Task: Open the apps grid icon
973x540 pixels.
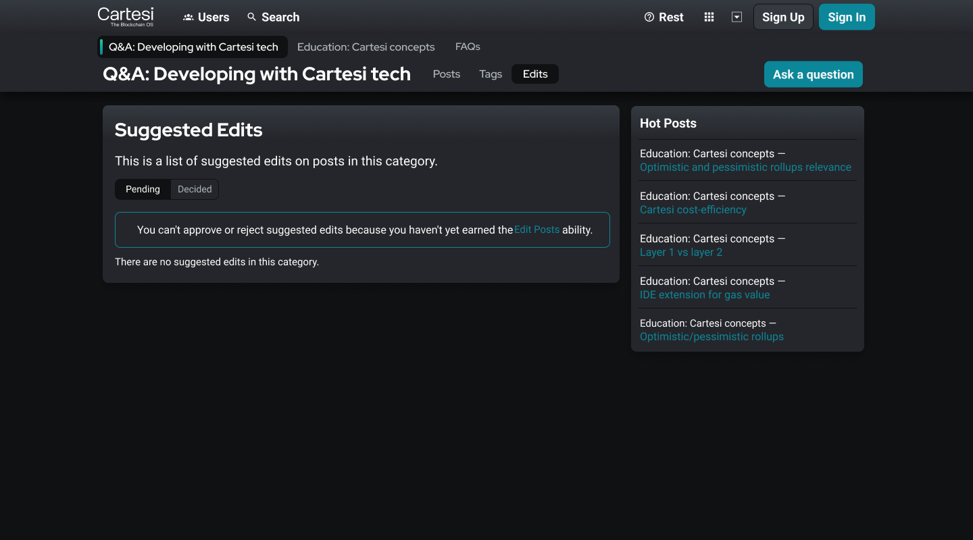Action: point(709,17)
